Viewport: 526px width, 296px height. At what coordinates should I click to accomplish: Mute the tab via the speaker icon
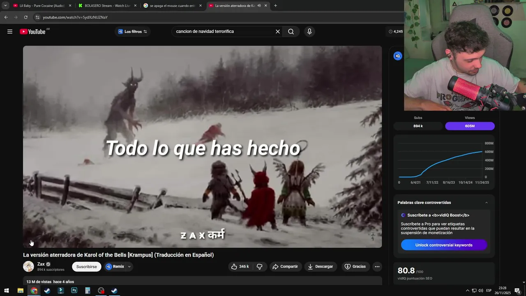[259, 6]
